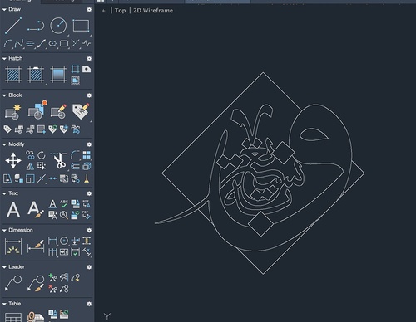Click the blue Boundary tool in Hatch
Image resolution: width=416 pixels, height=322 pixels.
(x=75, y=69)
